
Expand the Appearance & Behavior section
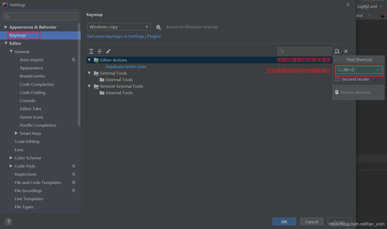(6, 27)
